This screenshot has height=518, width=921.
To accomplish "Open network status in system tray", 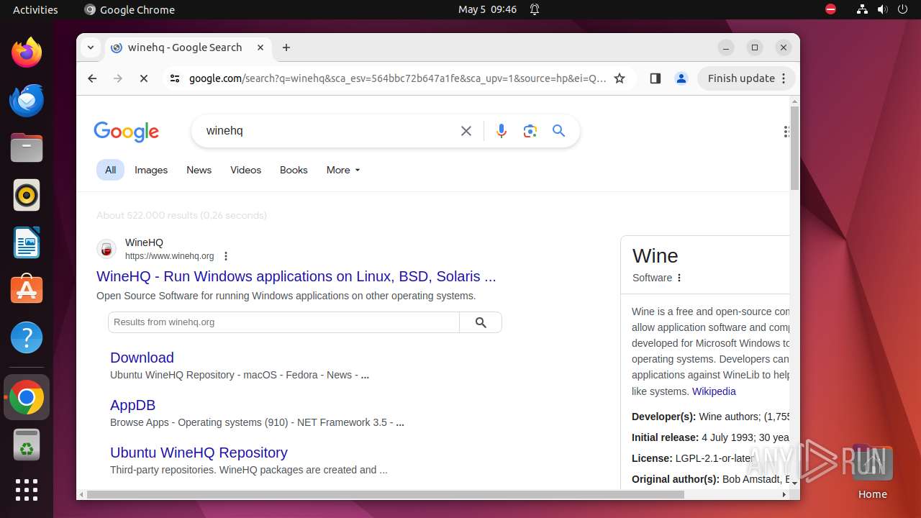I will click(x=862, y=9).
